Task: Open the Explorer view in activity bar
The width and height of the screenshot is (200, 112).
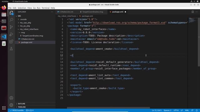Action: pos(11,13)
